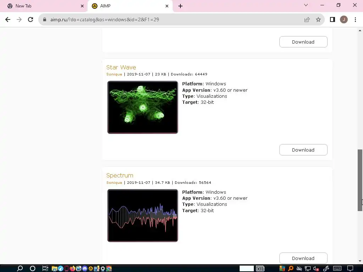Click the browser forward arrow
The width and height of the screenshot is (363, 272).
19,19
